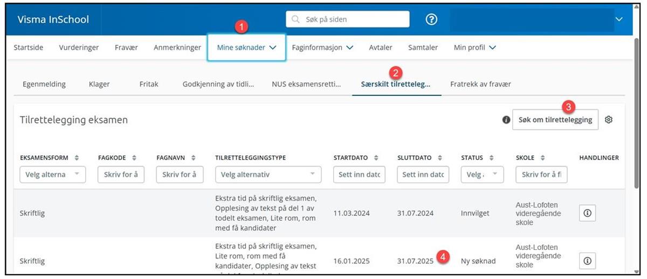
Task: Click info icon beside Søk om tilrettelegging
Action: pyautogui.click(x=506, y=120)
